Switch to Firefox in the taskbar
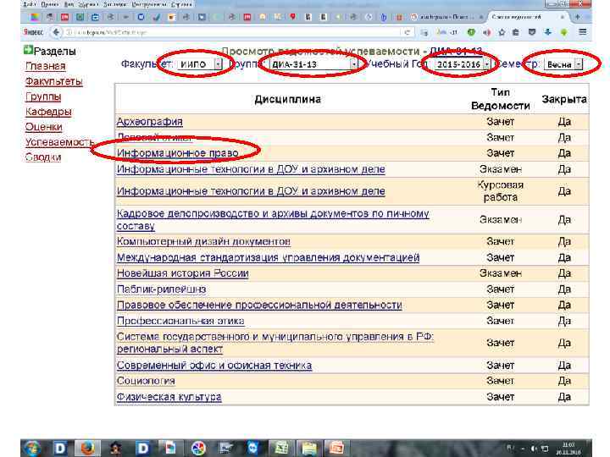610x457 pixels. pyautogui.click(x=87, y=449)
